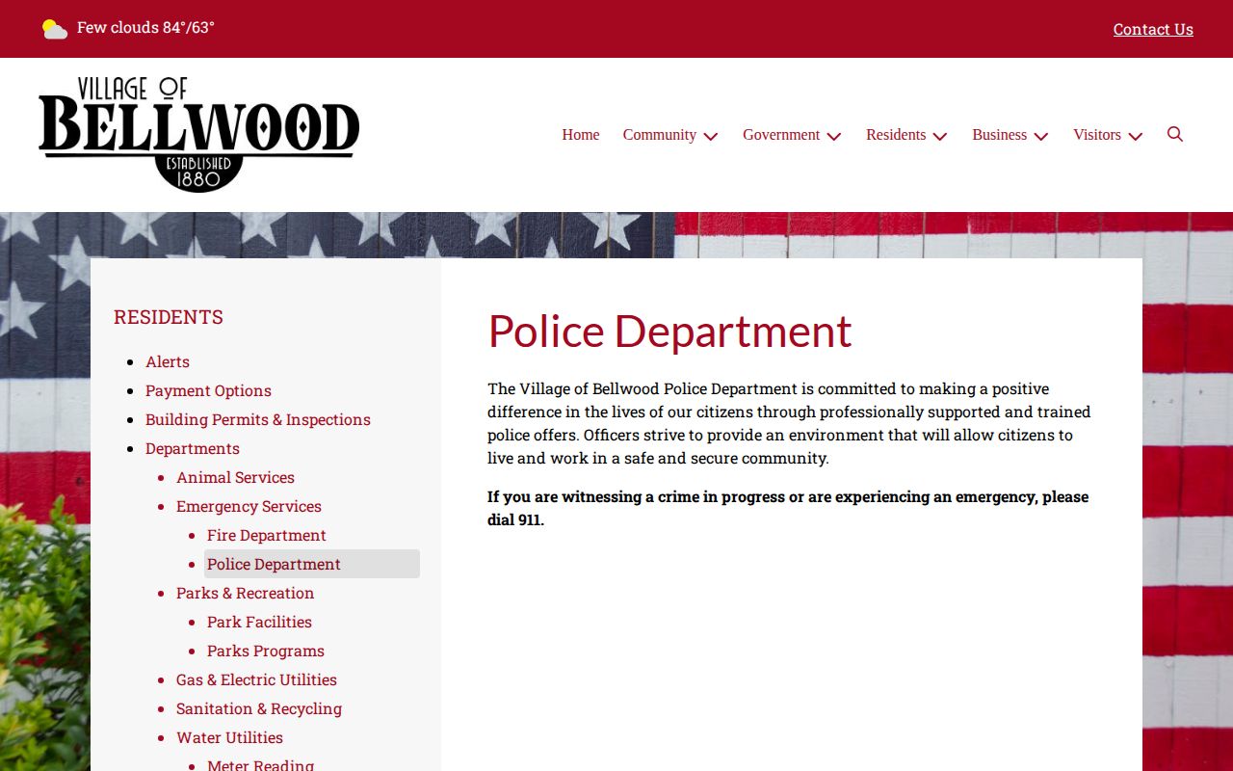Open the RESIDENTS sidebar heading link
The height and width of the screenshot is (771, 1233).
[169, 317]
